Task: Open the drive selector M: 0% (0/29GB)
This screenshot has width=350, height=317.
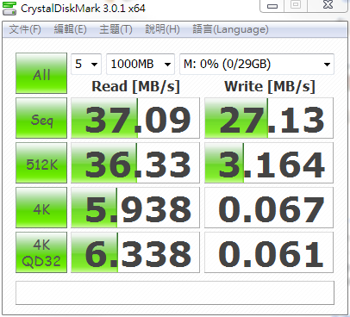Action: (x=257, y=64)
